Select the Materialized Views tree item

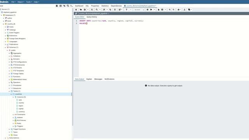pos(20,79)
